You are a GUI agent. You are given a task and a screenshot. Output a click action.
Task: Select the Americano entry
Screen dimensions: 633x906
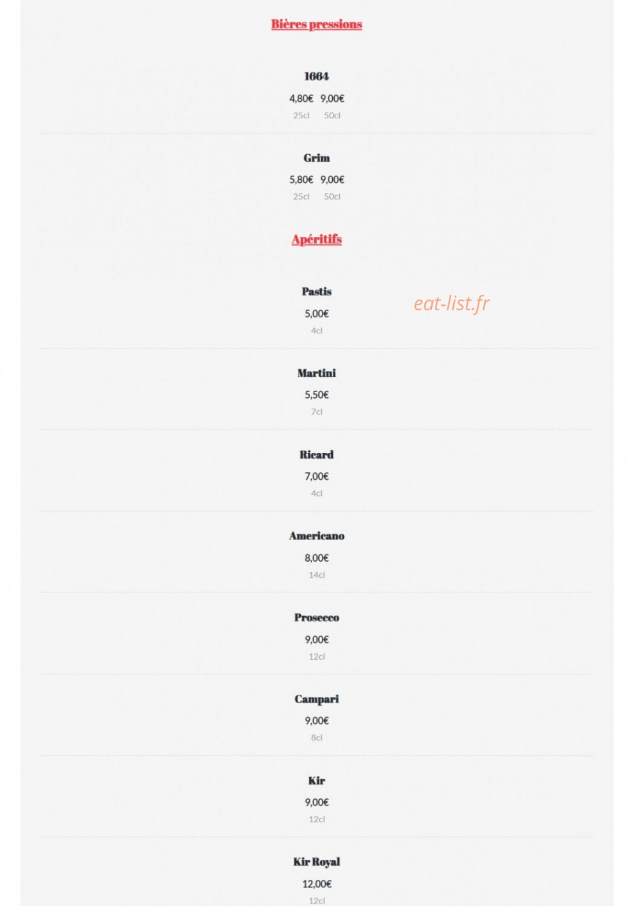click(x=316, y=536)
